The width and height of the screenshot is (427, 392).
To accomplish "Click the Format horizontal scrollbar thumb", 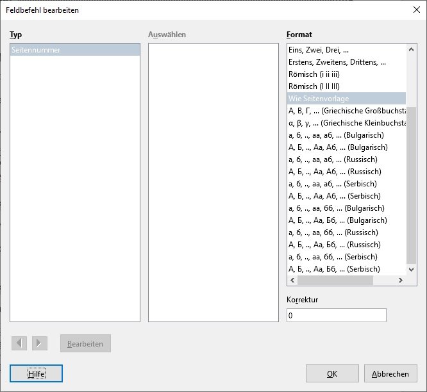I will click(x=335, y=281).
